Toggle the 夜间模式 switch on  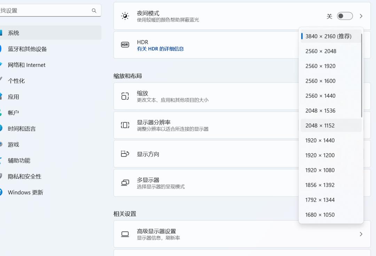(345, 16)
